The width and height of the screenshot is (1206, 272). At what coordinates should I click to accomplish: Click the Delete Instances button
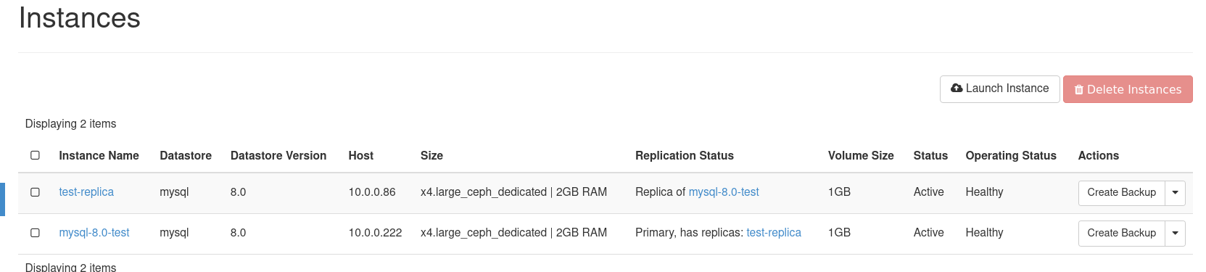(x=1128, y=89)
